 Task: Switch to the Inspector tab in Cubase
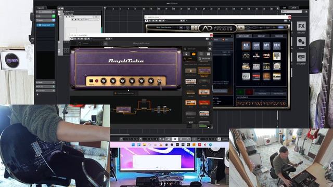click(41, 8)
